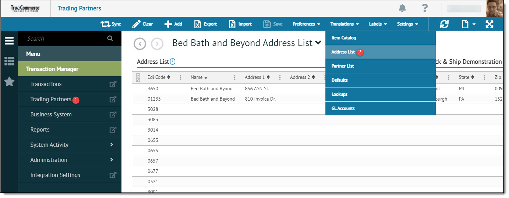Open the Translations dropdown menu
This screenshot has width=509, height=198.
click(x=345, y=24)
